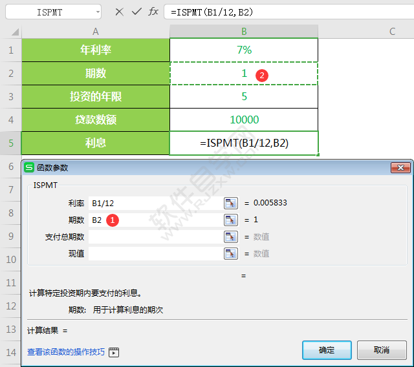
Task: Click the 期数 input field with B2
Action: point(156,220)
